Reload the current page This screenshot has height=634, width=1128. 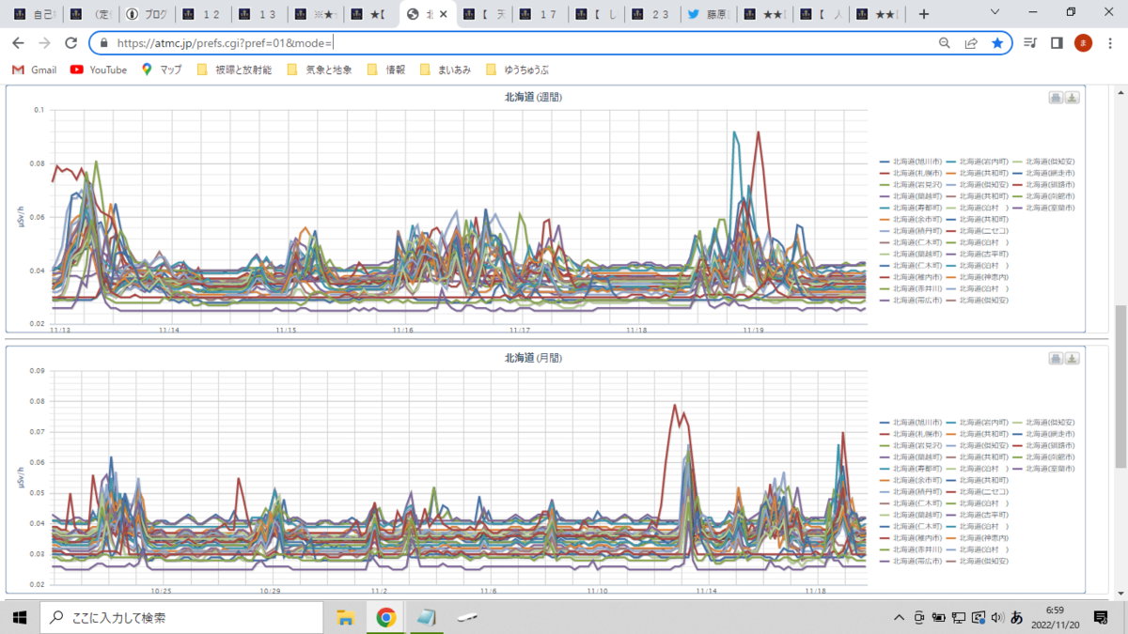pyautogui.click(x=70, y=43)
